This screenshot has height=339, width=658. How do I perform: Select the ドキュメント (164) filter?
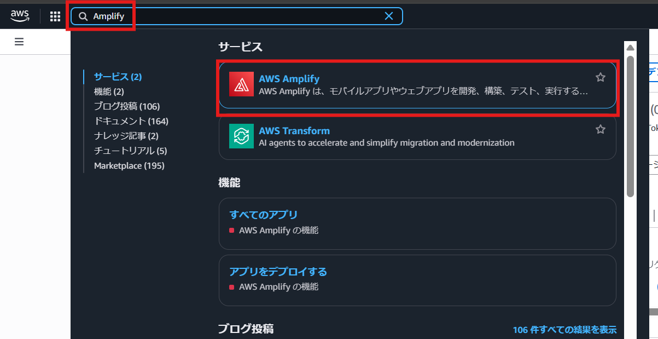tap(131, 121)
